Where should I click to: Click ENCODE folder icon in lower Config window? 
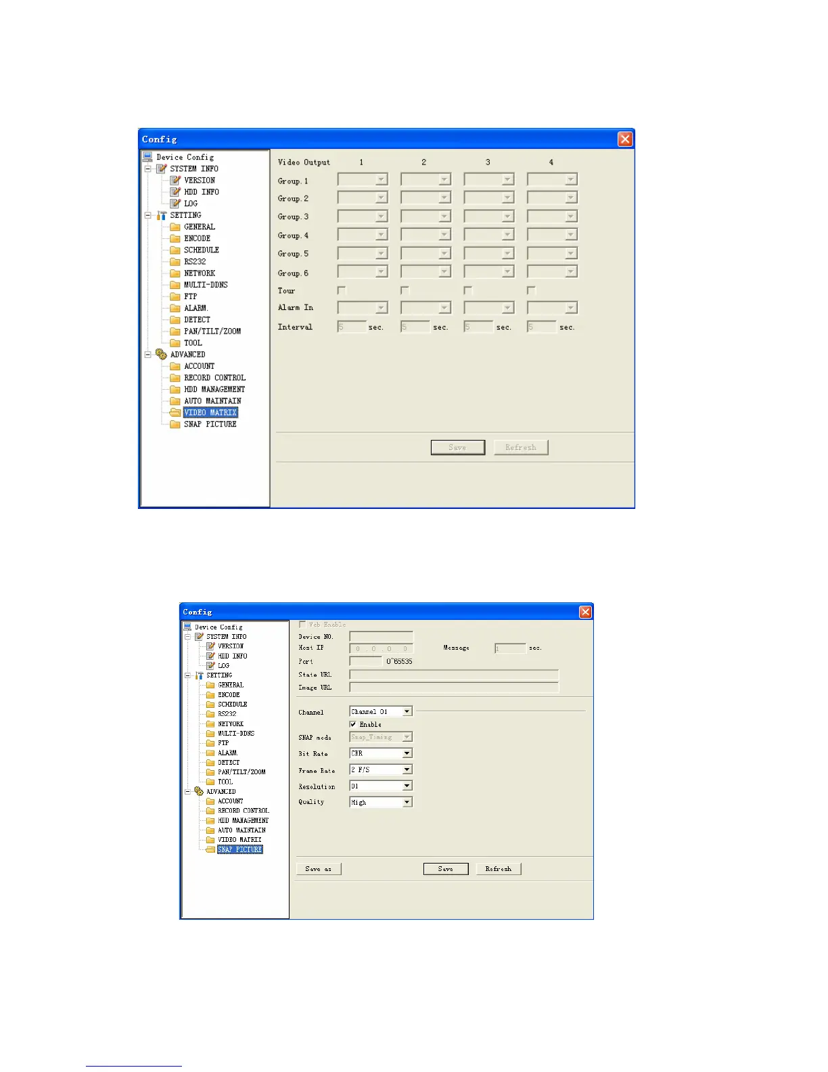tap(210, 694)
